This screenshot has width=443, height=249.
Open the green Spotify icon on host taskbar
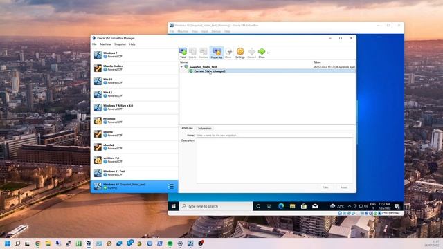[x=170, y=243]
